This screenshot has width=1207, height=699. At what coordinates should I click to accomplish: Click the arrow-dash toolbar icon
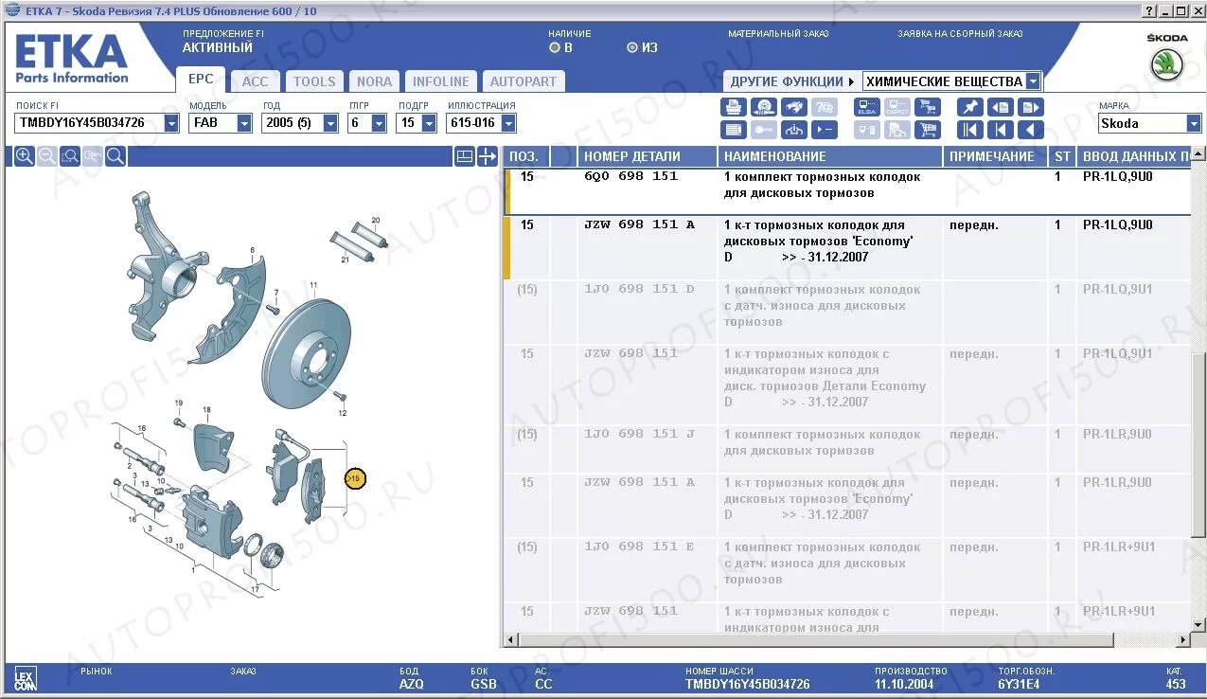coord(825,131)
